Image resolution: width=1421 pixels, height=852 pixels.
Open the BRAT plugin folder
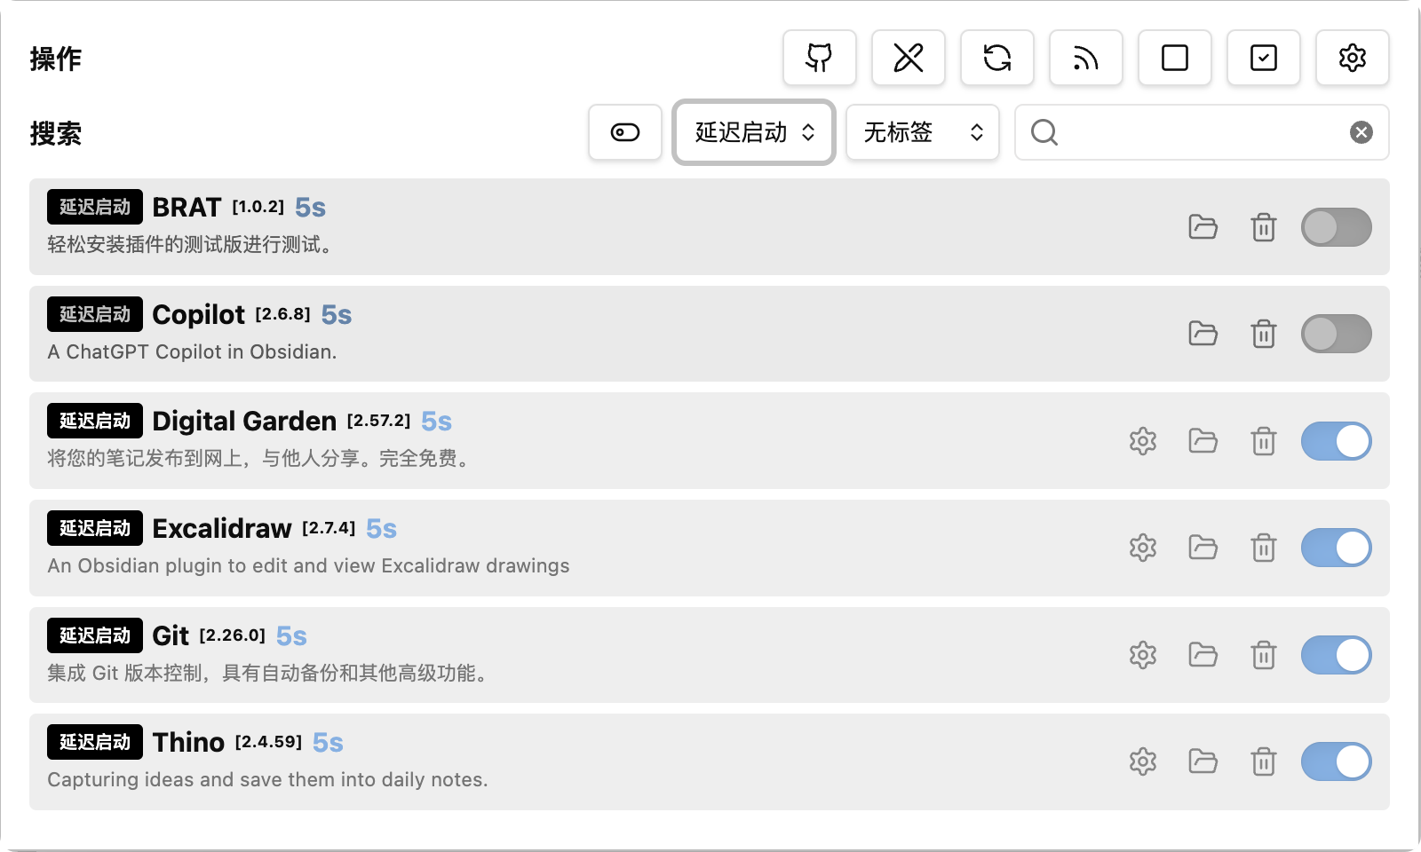click(x=1203, y=227)
